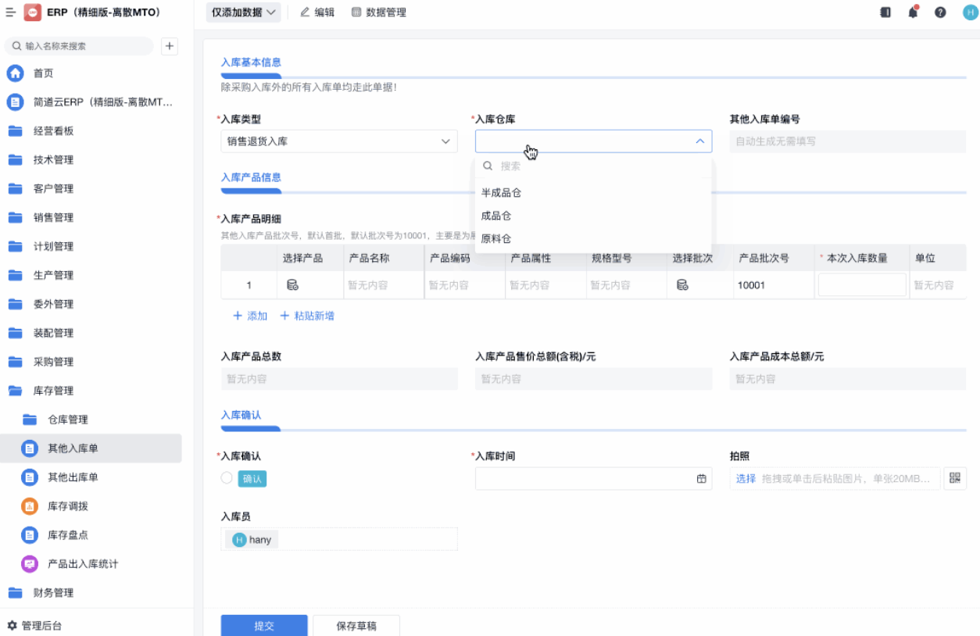
Task: Click 添加 to add a row
Action: tap(250, 316)
